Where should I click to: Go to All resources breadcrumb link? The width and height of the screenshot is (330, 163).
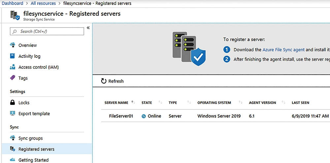tap(43, 3)
